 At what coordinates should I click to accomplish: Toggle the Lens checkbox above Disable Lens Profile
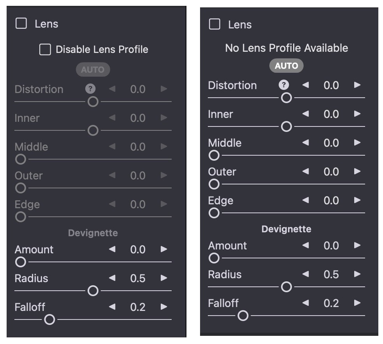click(x=21, y=24)
